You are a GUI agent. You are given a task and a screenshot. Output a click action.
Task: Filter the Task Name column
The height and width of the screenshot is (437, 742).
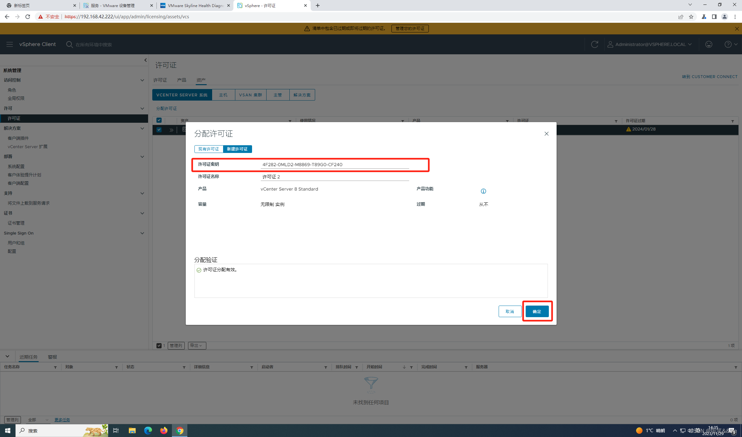point(55,367)
